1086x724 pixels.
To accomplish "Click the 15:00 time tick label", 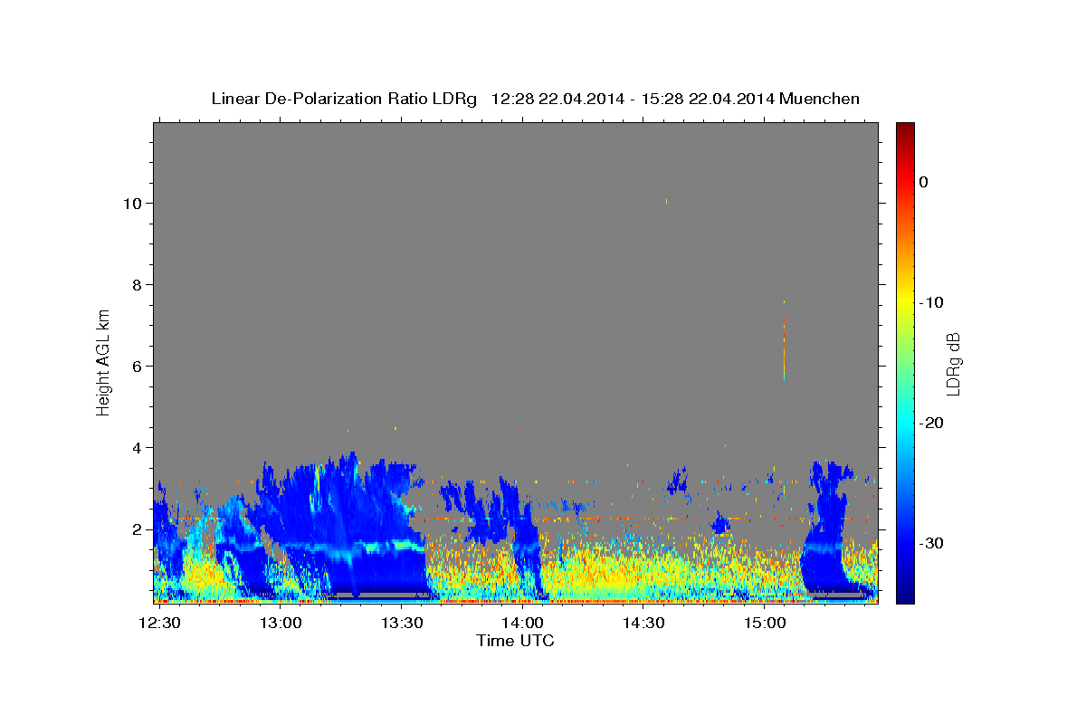I will [765, 624].
